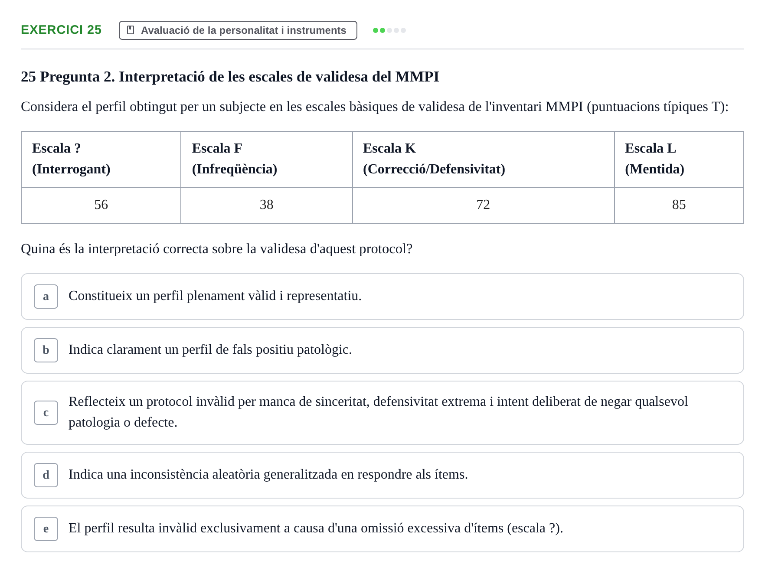The width and height of the screenshot is (765, 574).
Task: Click the 'Considera el perfil obtingut' intro sentence
Action: [x=375, y=107]
